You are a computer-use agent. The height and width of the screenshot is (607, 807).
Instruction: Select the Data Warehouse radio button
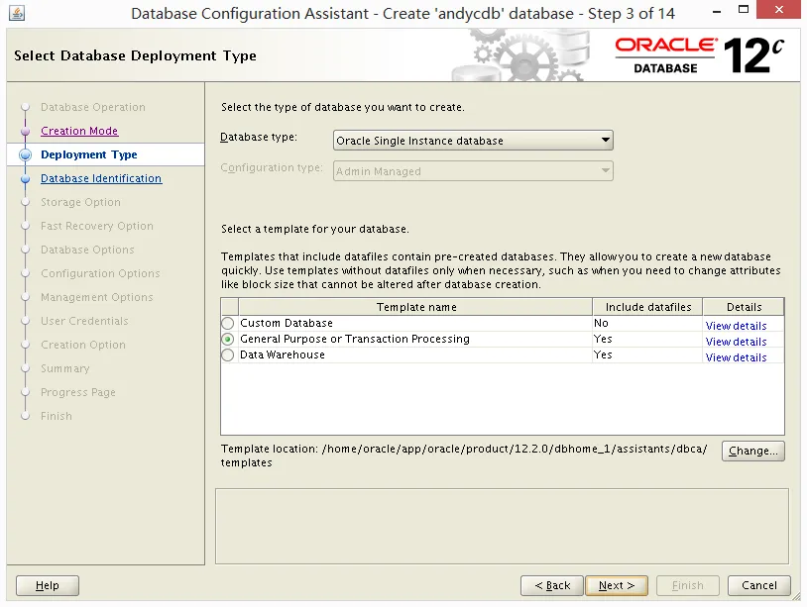227,355
